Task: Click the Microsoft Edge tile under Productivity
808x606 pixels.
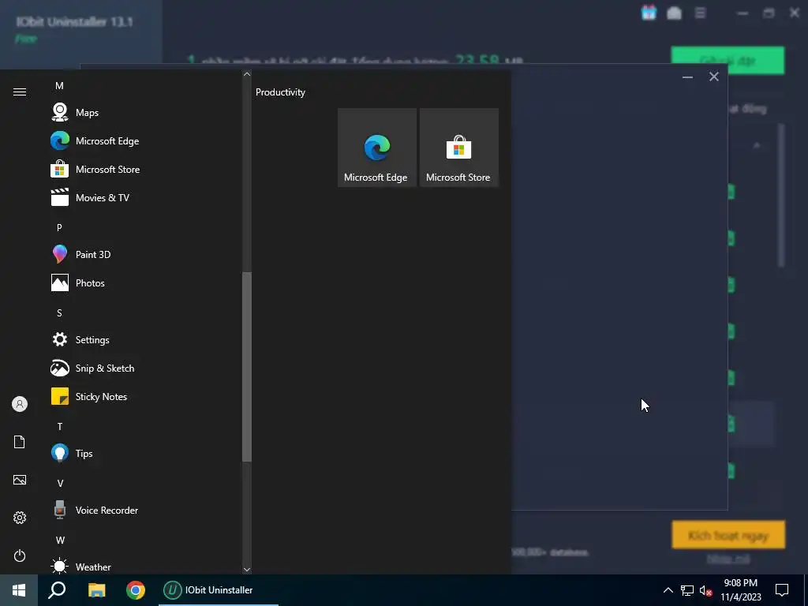Action: 377,148
